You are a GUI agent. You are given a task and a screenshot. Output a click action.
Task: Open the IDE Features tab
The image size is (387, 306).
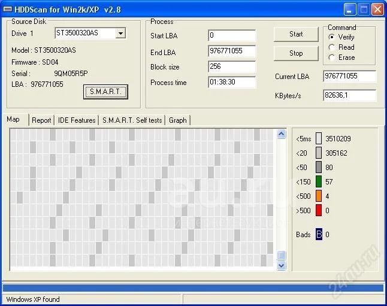(x=77, y=120)
